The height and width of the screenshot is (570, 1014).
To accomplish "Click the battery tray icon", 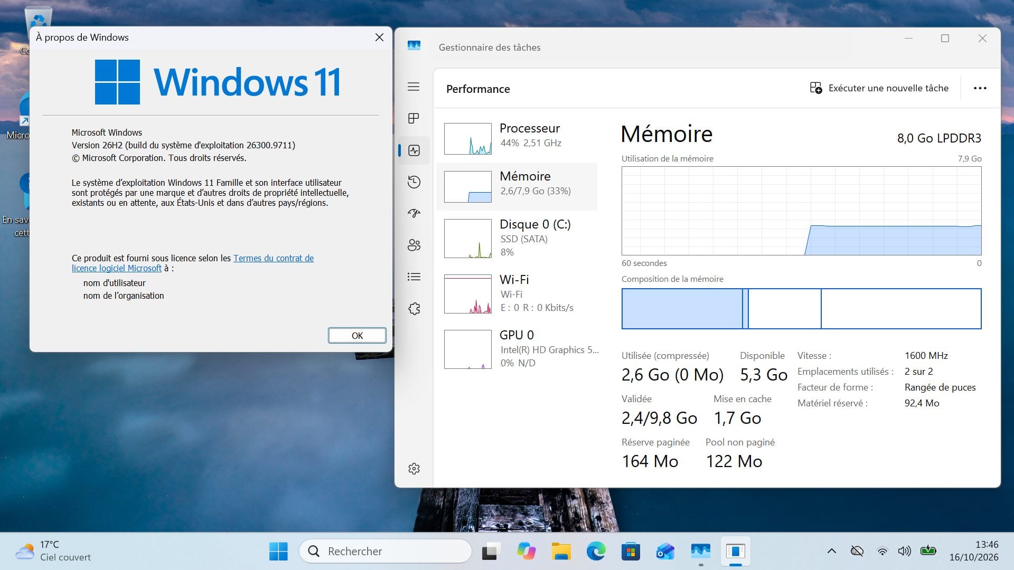I will 928,552.
